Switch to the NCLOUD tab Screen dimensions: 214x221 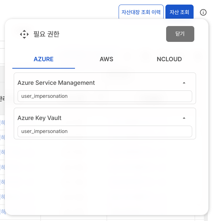click(169, 59)
